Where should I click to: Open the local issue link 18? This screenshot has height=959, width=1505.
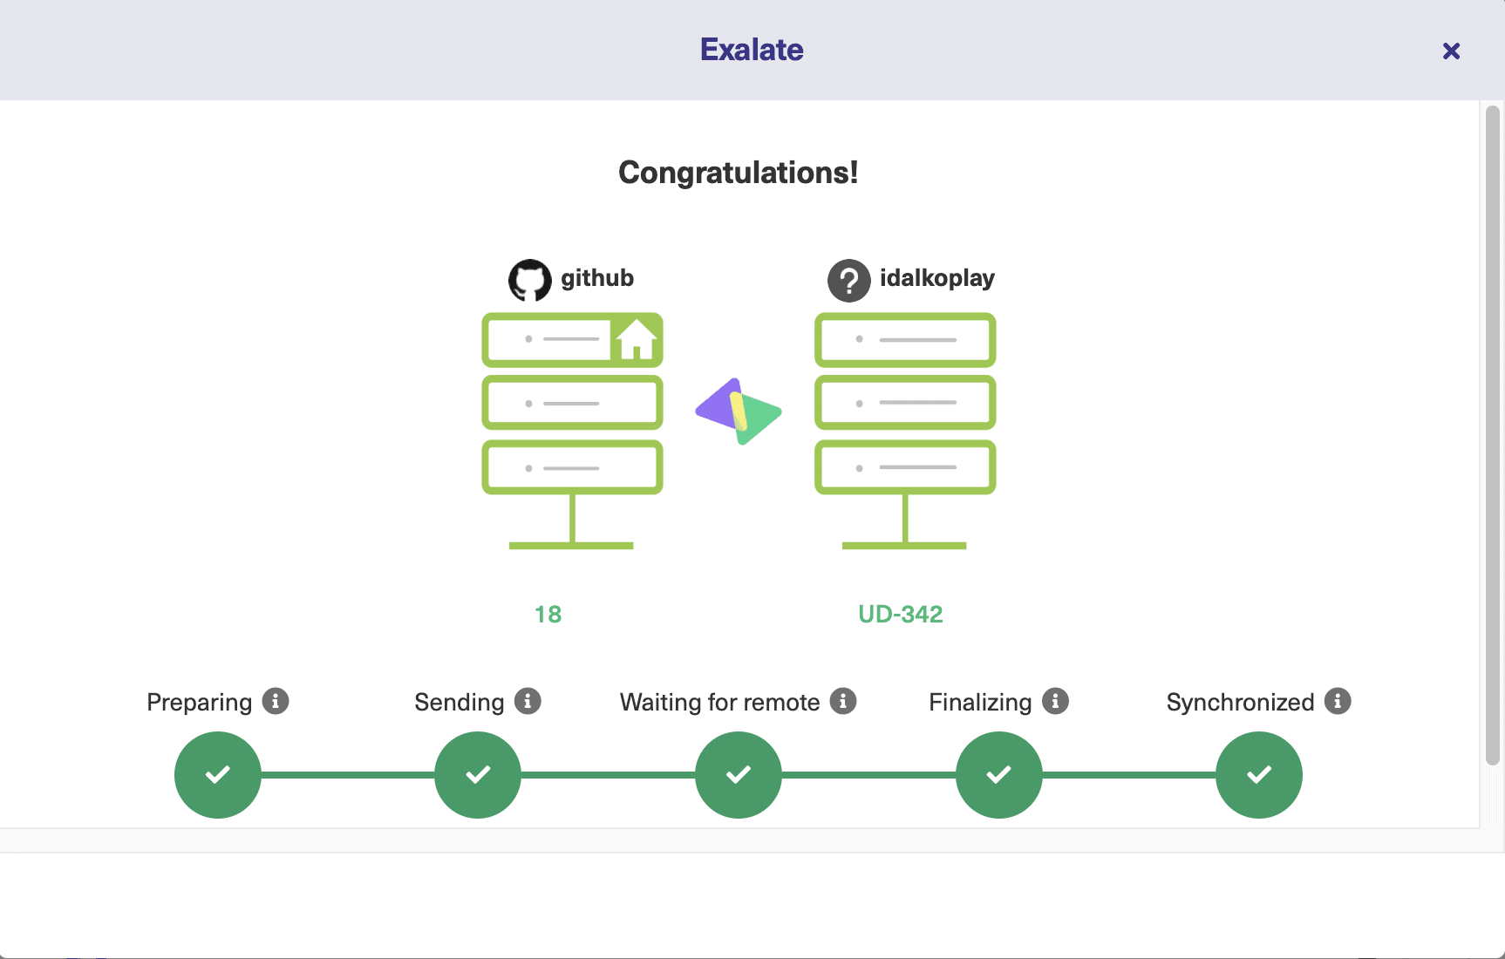tap(548, 615)
